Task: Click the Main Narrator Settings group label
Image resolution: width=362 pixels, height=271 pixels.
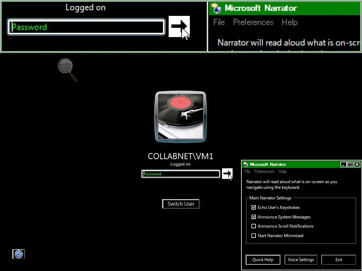Action: (270, 198)
